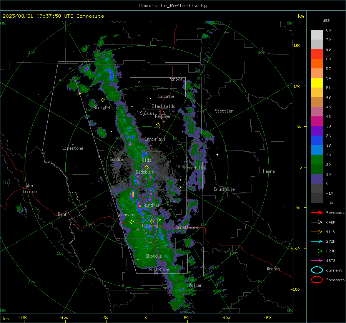Click the cyan current ellipse legend icon

317,270
